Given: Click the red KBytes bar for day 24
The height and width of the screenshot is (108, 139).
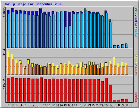Looking at the screenshot, I should pyautogui.click(x=102, y=92).
